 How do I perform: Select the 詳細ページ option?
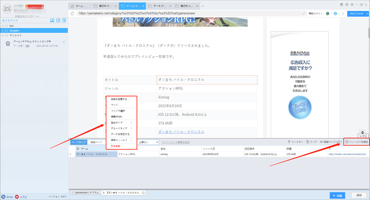point(96,142)
